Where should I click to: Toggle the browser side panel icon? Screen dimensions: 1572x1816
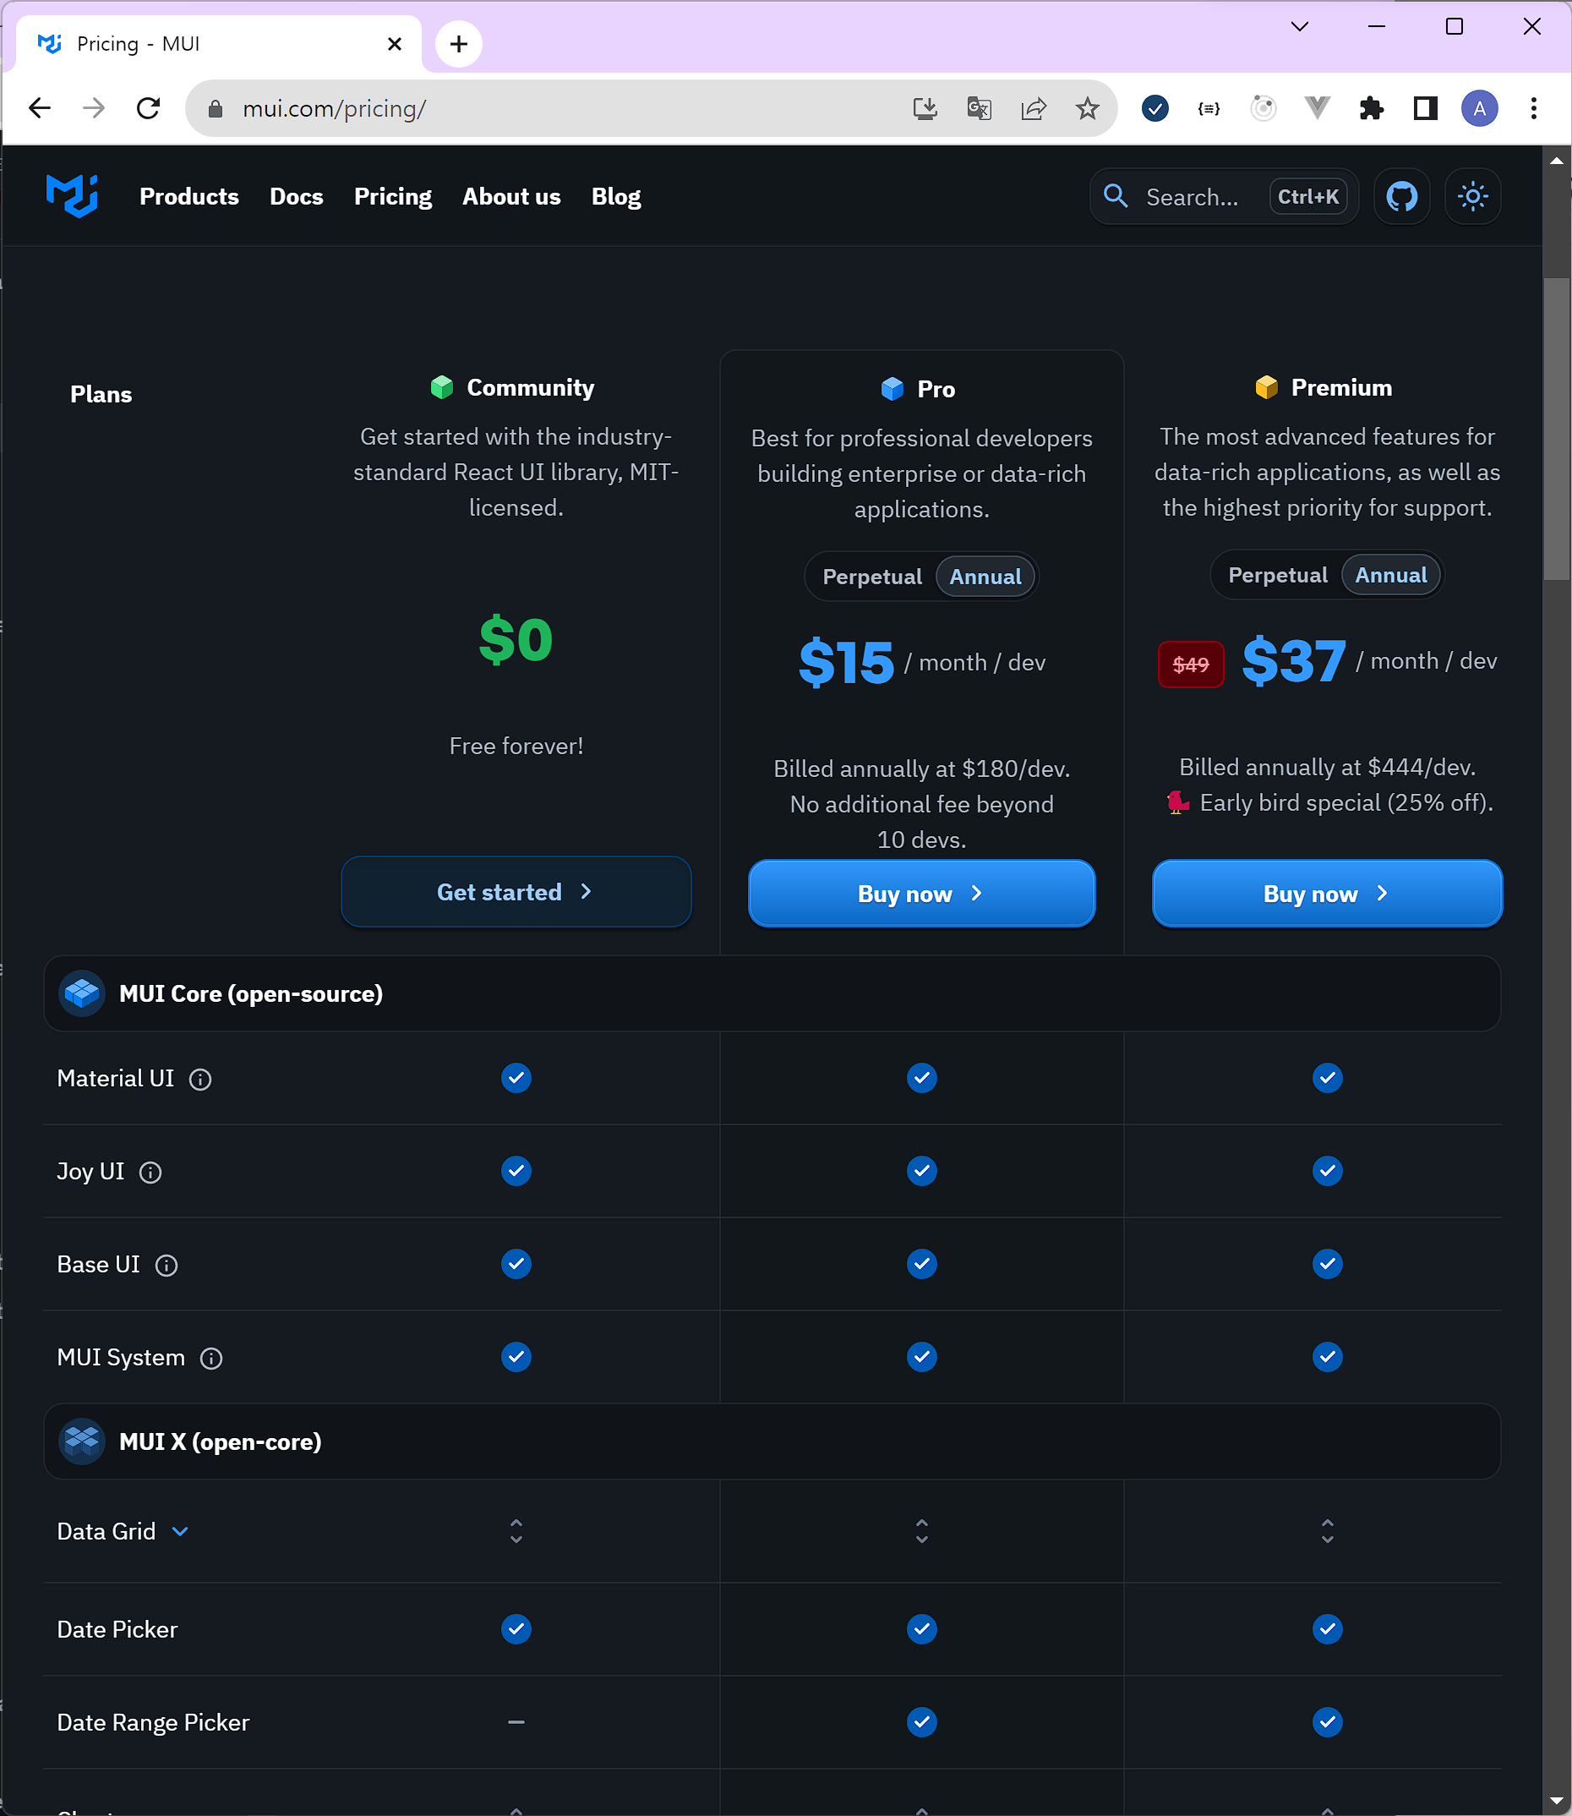pos(1426,108)
